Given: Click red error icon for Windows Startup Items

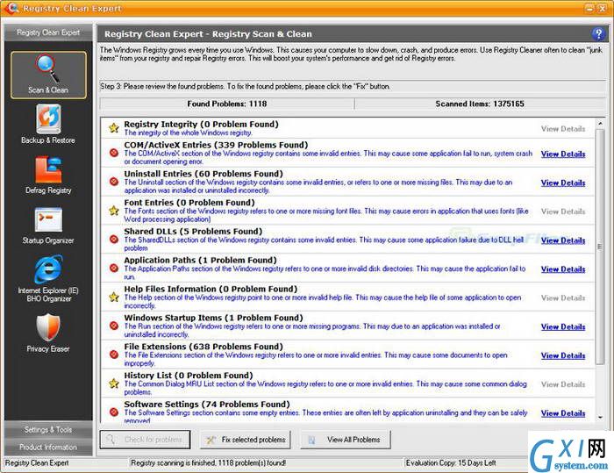Looking at the screenshot, I should (114, 326).
